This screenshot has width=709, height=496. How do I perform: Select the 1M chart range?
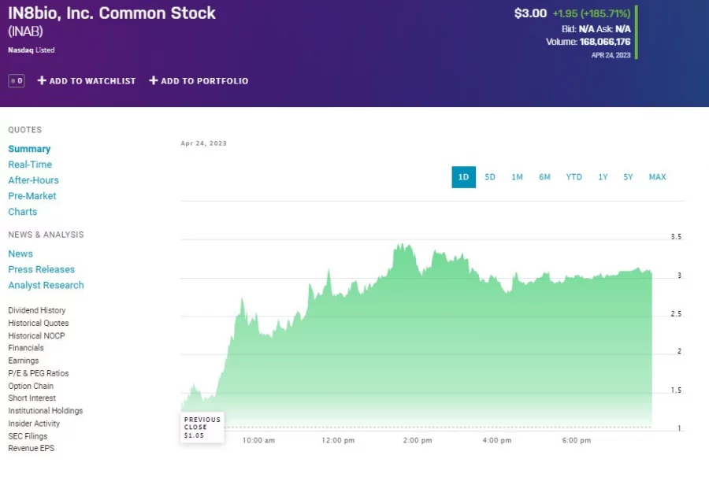(x=517, y=177)
